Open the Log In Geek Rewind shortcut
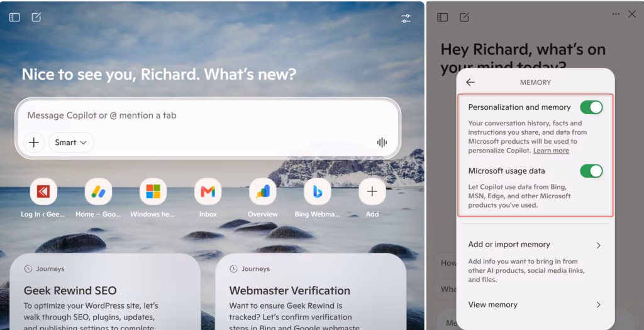This screenshot has height=330, width=644. coord(43,191)
